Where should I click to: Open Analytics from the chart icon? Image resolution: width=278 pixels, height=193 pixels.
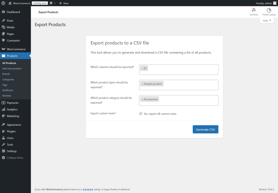[4, 109]
